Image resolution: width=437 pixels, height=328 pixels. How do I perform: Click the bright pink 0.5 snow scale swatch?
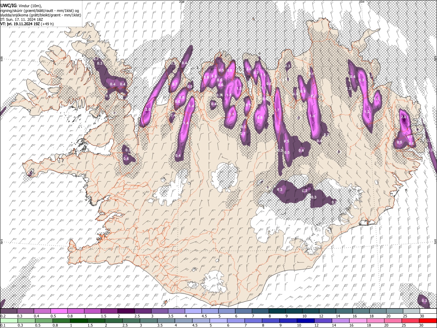click(x=59, y=311)
